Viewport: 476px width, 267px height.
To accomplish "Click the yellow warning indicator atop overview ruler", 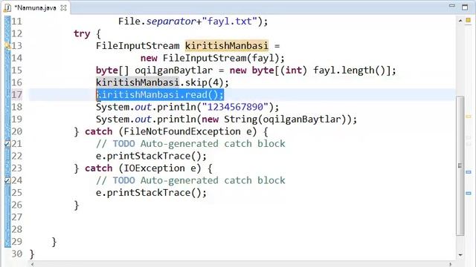I will [468, 20].
